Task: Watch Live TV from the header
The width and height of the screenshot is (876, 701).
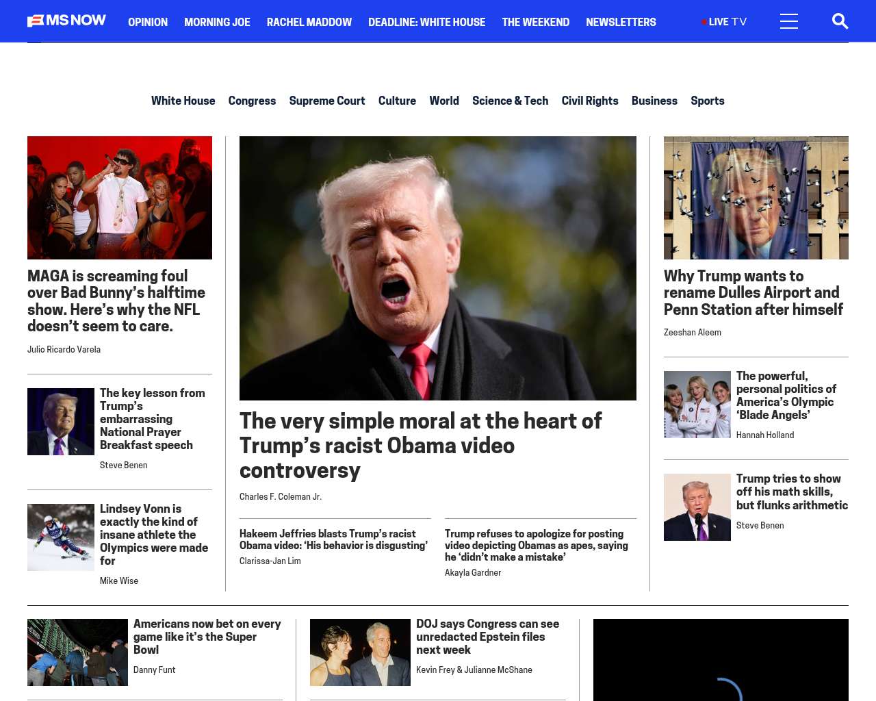Action: 724,22
